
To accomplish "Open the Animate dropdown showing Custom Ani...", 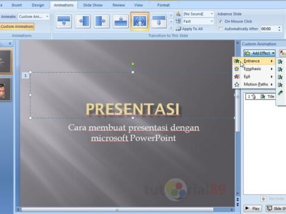I will click(x=33, y=17).
